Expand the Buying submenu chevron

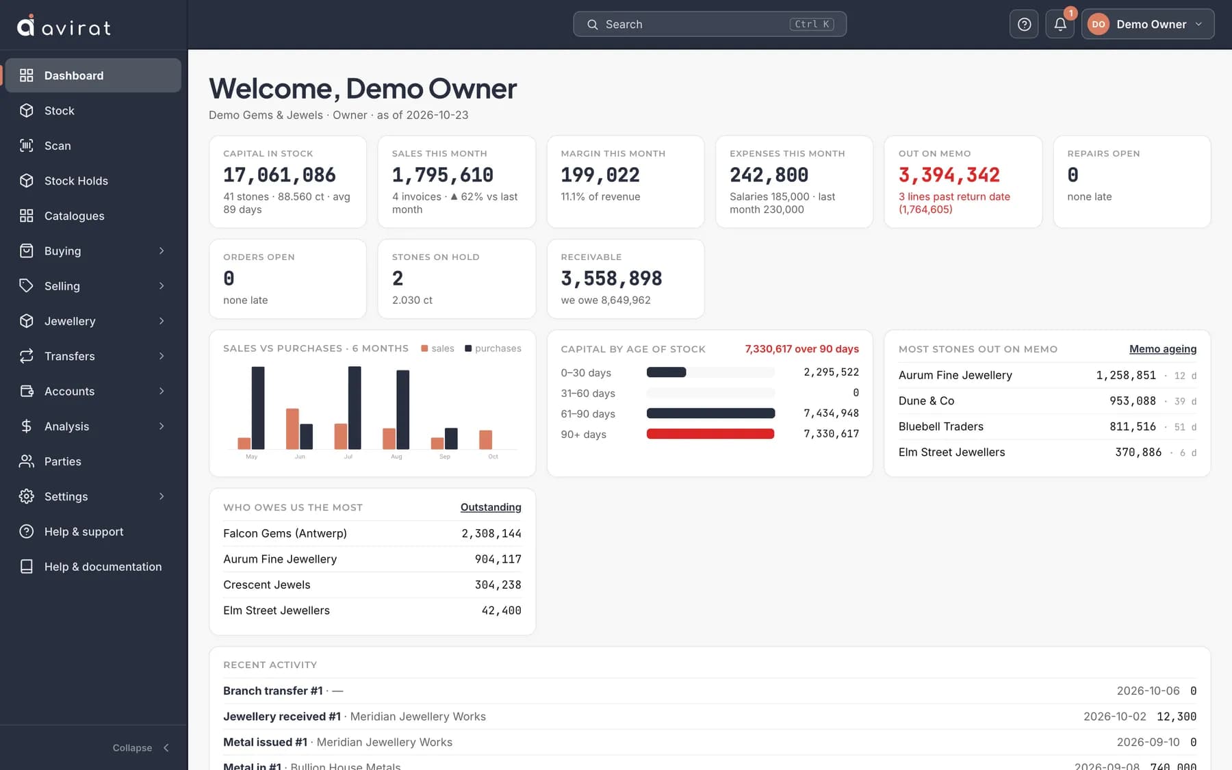pyautogui.click(x=162, y=251)
